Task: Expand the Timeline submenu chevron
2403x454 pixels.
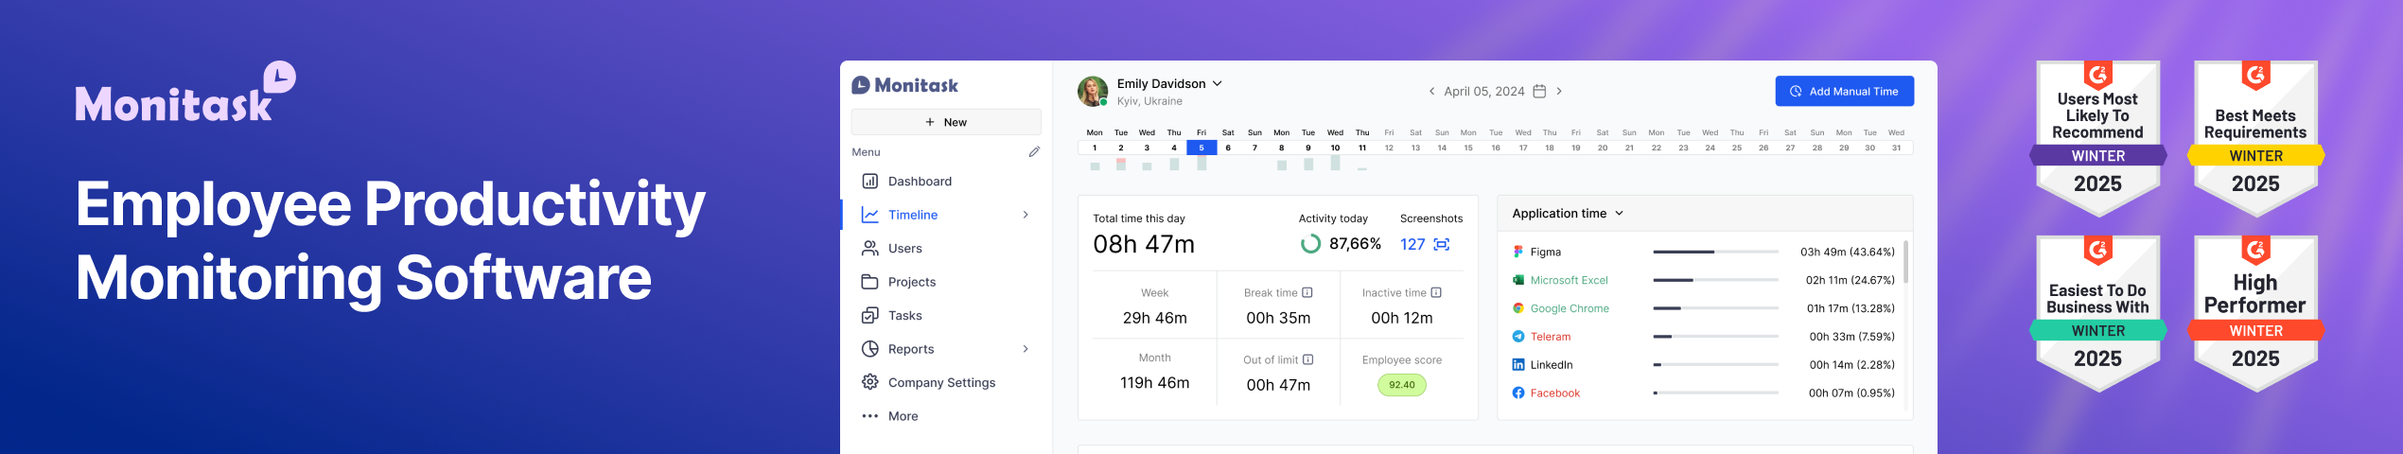Action: (1026, 215)
